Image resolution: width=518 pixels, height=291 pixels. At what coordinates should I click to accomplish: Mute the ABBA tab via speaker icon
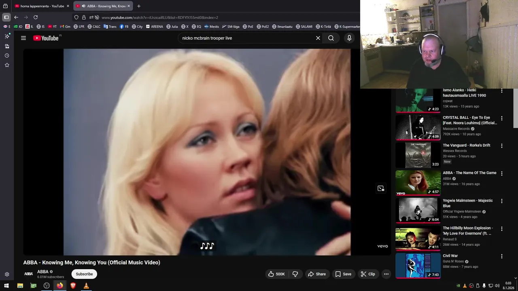(83, 6)
